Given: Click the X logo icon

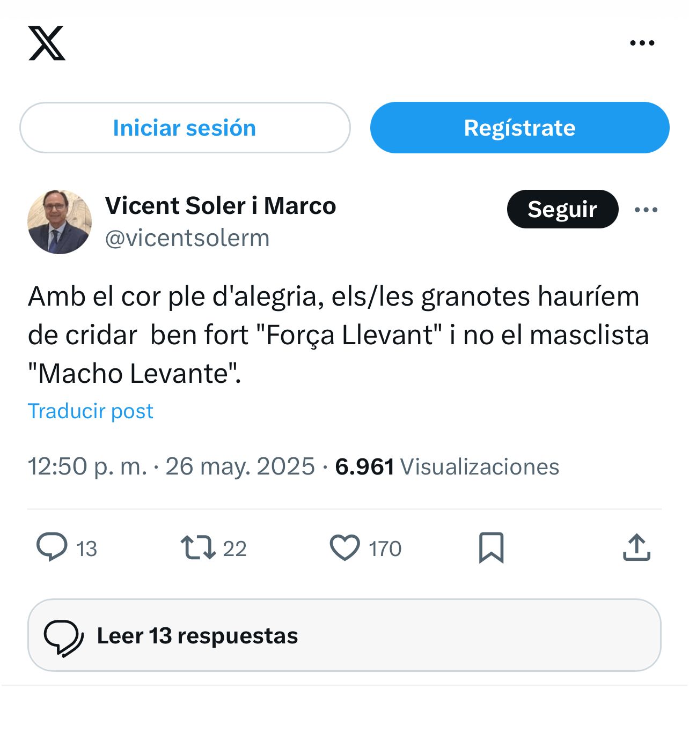Looking at the screenshot, I should click(x=47, y=43).
